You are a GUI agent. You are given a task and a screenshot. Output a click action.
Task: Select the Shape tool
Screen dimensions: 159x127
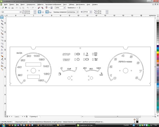coord(2,21)
